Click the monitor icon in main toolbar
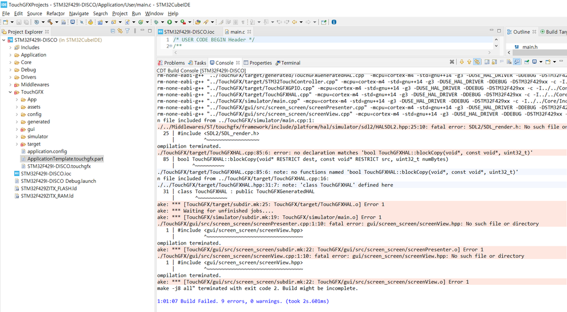The height and width of the screenshot is (312, 567). (73, 22)
